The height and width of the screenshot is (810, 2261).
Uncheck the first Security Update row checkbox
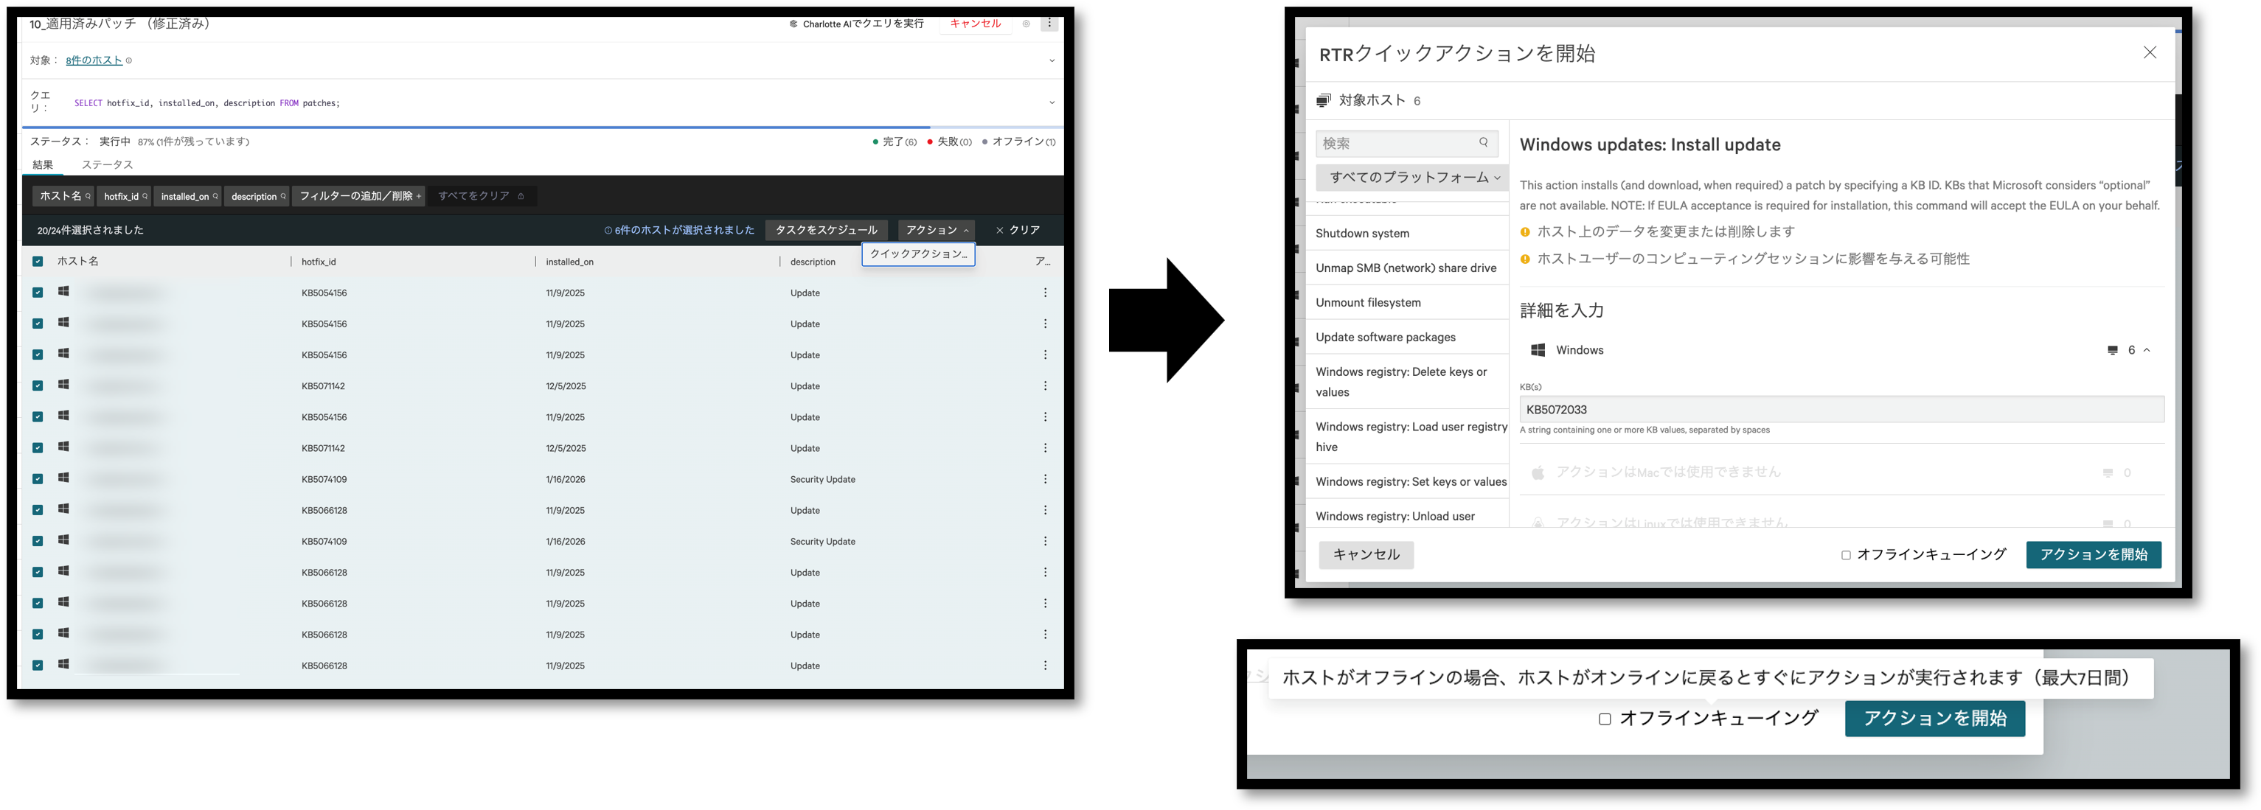click(38, 479)
